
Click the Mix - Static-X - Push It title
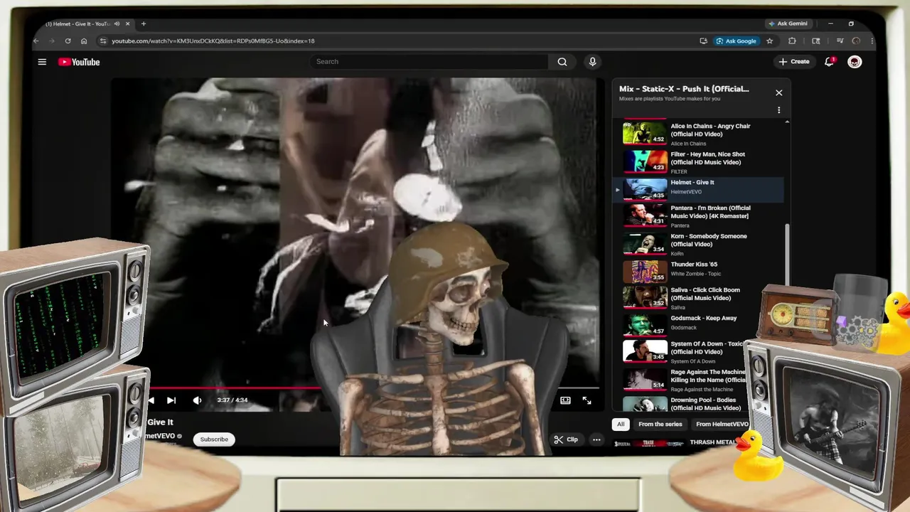(x=684, y=89)
